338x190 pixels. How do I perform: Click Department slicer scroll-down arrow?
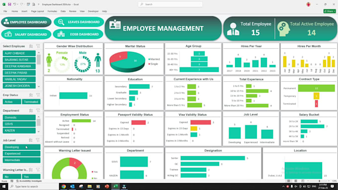tap(39, 131)
